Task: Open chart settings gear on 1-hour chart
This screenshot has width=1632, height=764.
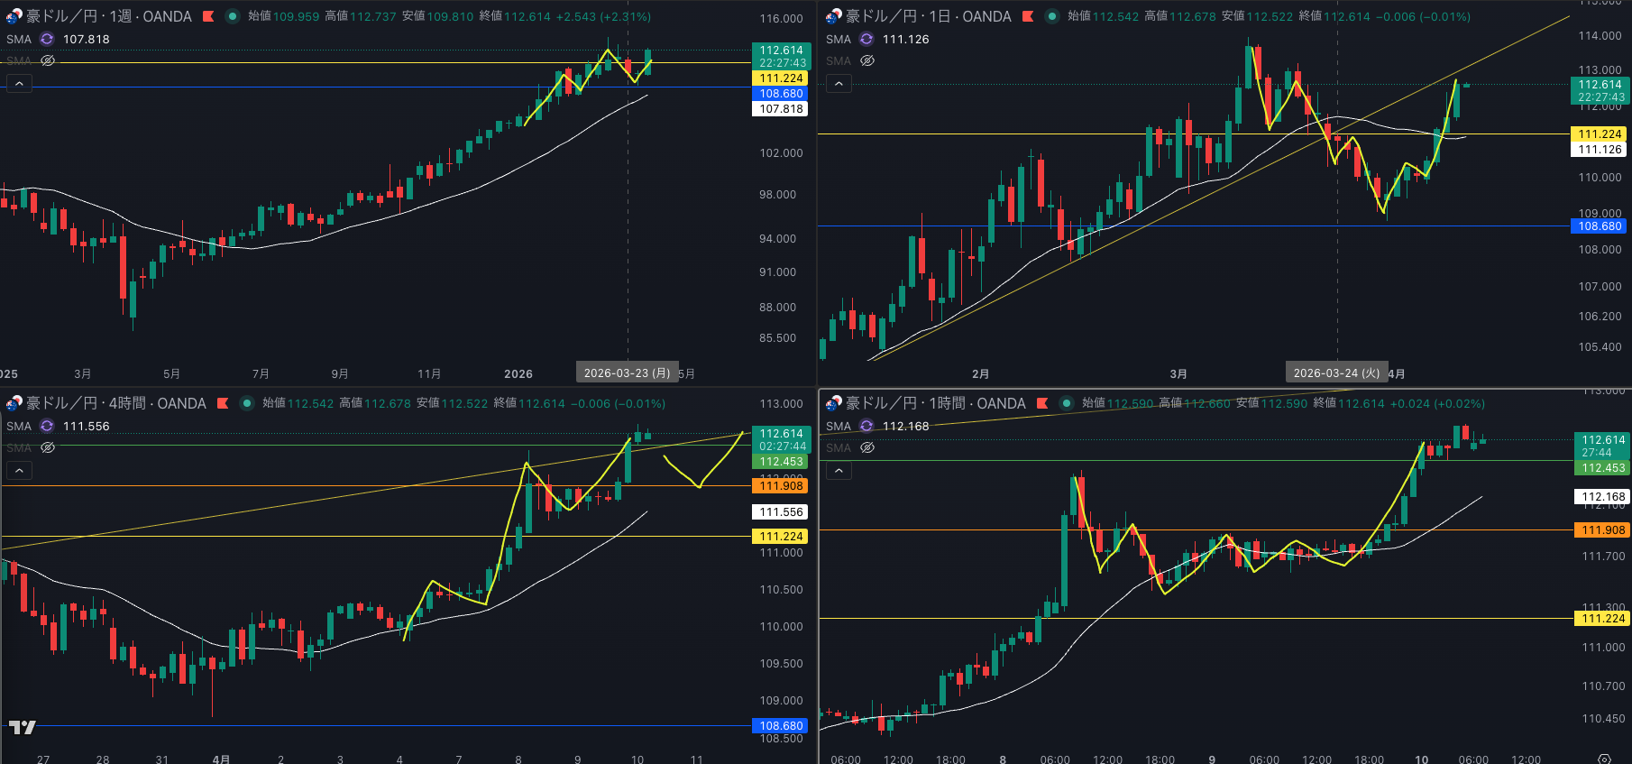Action: [1604, 759]
